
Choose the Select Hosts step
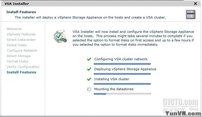click(x=17, y=45)
